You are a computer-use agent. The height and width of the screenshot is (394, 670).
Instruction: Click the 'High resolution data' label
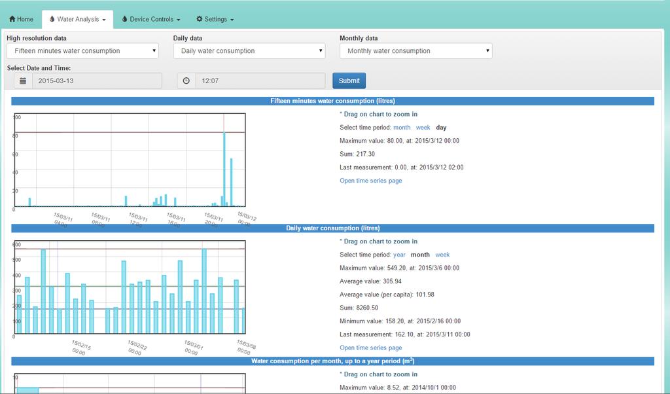(37, 38)
